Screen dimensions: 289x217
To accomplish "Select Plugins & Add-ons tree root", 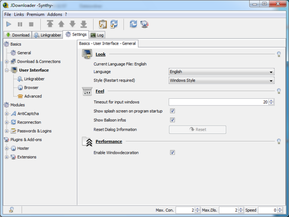I will click(x=23, y=140).
